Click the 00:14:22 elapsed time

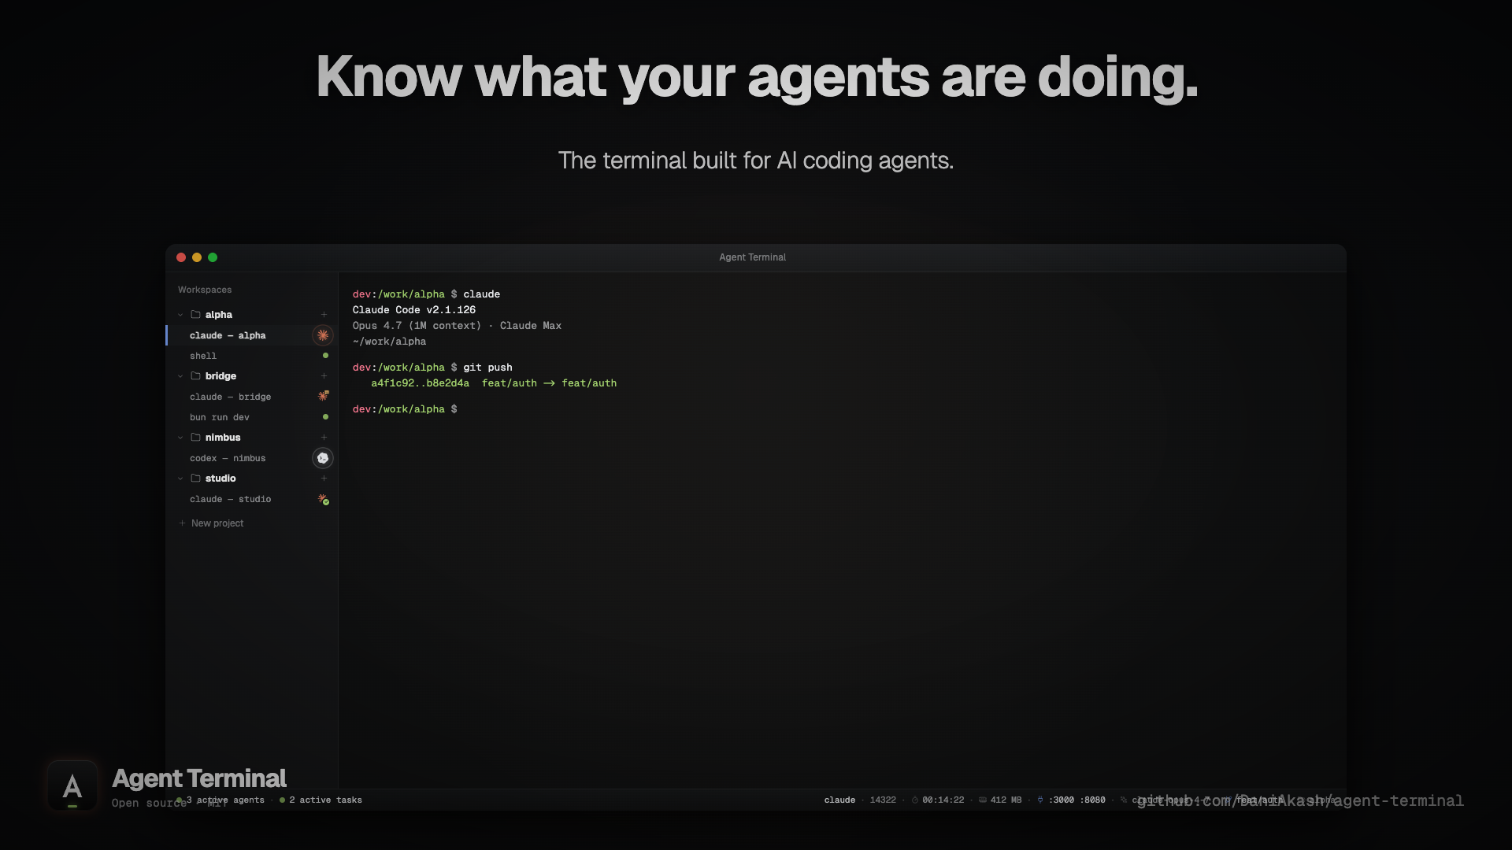pyautogui.click(x=943, y=800)
